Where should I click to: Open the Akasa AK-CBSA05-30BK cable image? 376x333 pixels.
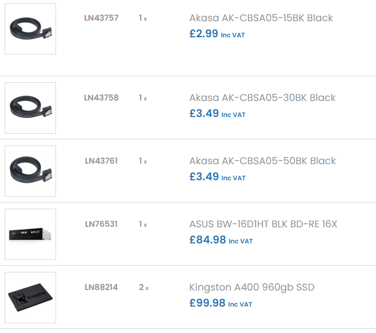[30, 108]
